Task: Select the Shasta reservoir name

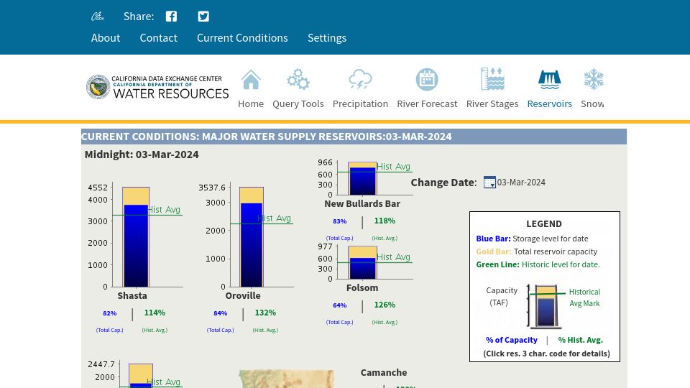Action: pos(132,295)
